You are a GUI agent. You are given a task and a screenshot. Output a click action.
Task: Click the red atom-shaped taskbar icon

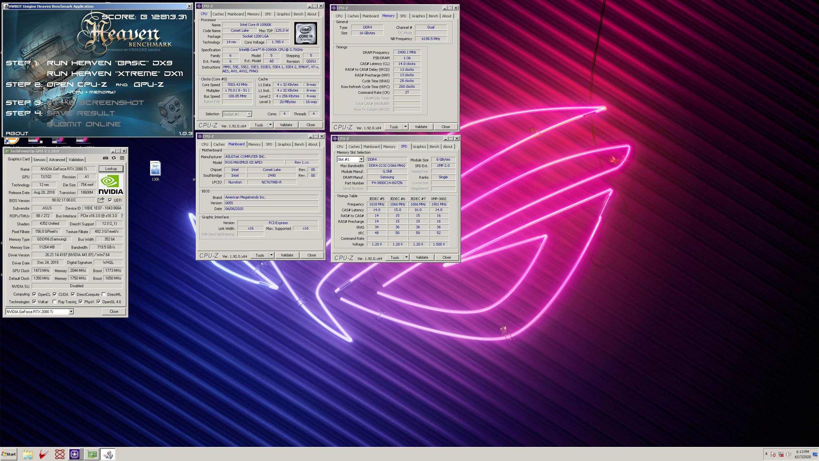click(x=60, y=454)
